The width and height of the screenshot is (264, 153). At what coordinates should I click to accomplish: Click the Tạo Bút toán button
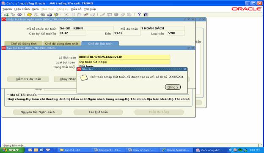tap(98, 112)
